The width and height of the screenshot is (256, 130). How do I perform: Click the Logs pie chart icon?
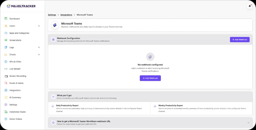(x=6, y=47)
